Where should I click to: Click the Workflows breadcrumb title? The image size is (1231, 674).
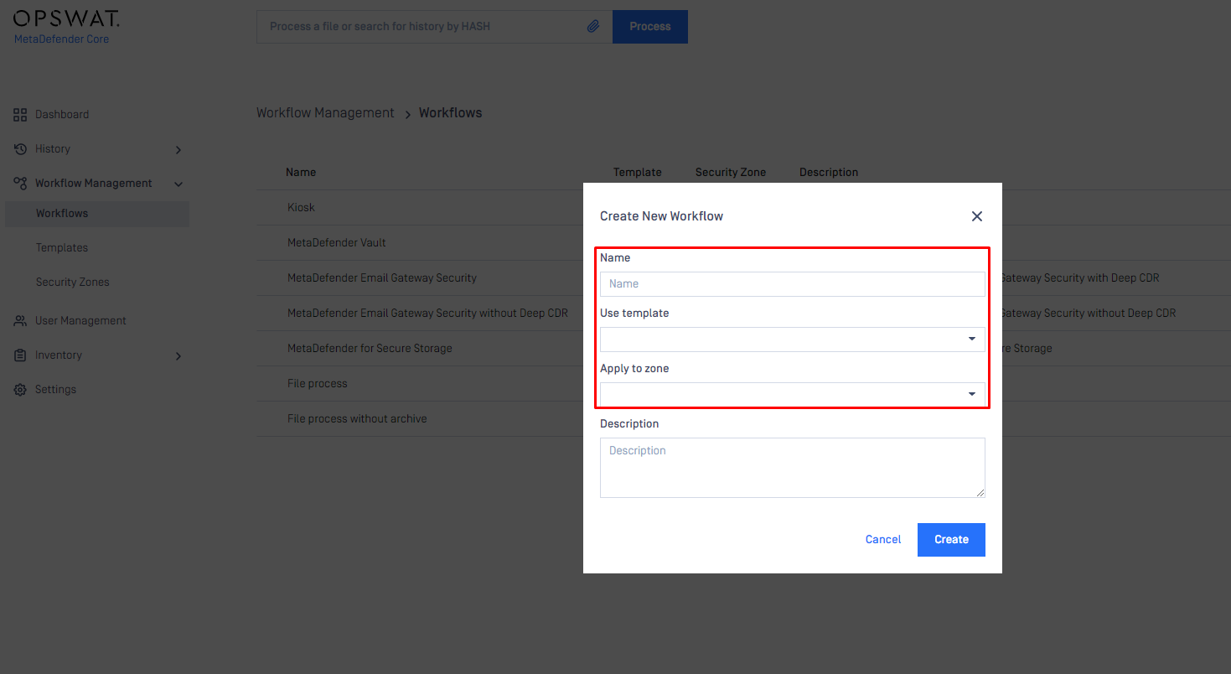coord(451,113)
